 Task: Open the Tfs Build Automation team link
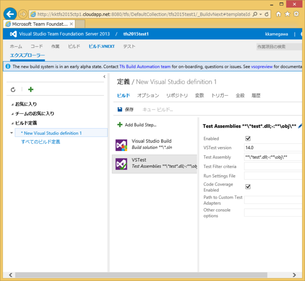[145, 67]
